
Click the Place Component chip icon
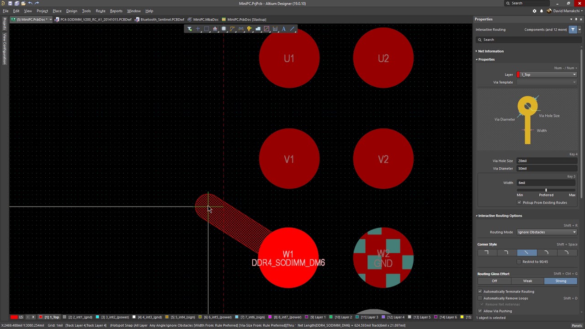pyautogui.click(x=223, y=29)
